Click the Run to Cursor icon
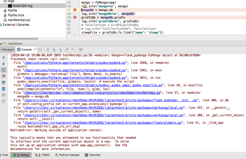The width and height of the screenshot is (246, 159). 73,50
